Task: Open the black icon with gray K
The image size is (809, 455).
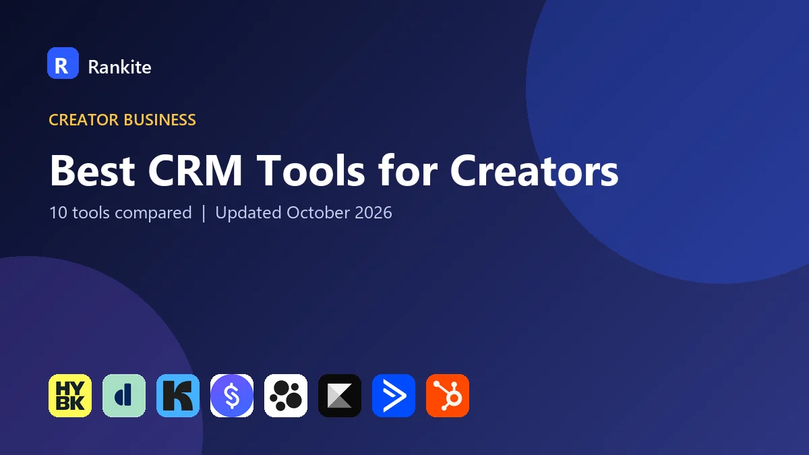Action: (340, 396)
